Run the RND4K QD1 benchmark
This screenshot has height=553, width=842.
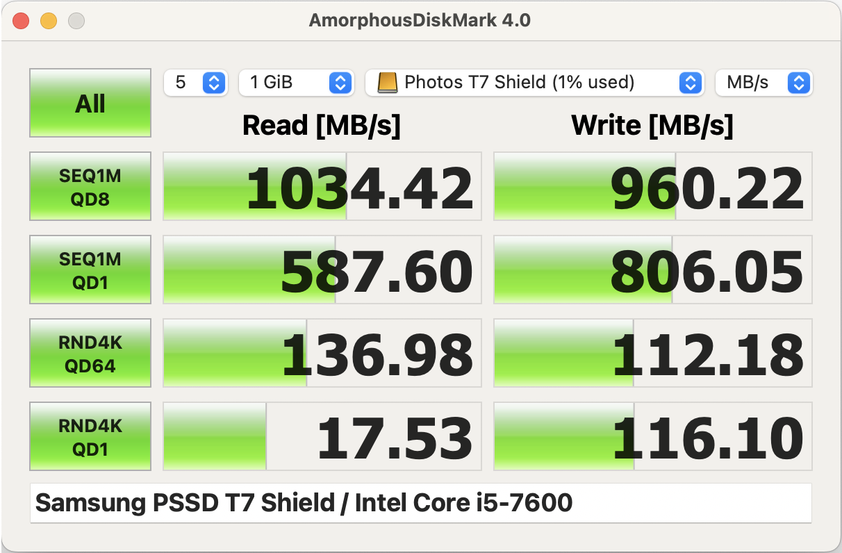click(x=90, y=436)
